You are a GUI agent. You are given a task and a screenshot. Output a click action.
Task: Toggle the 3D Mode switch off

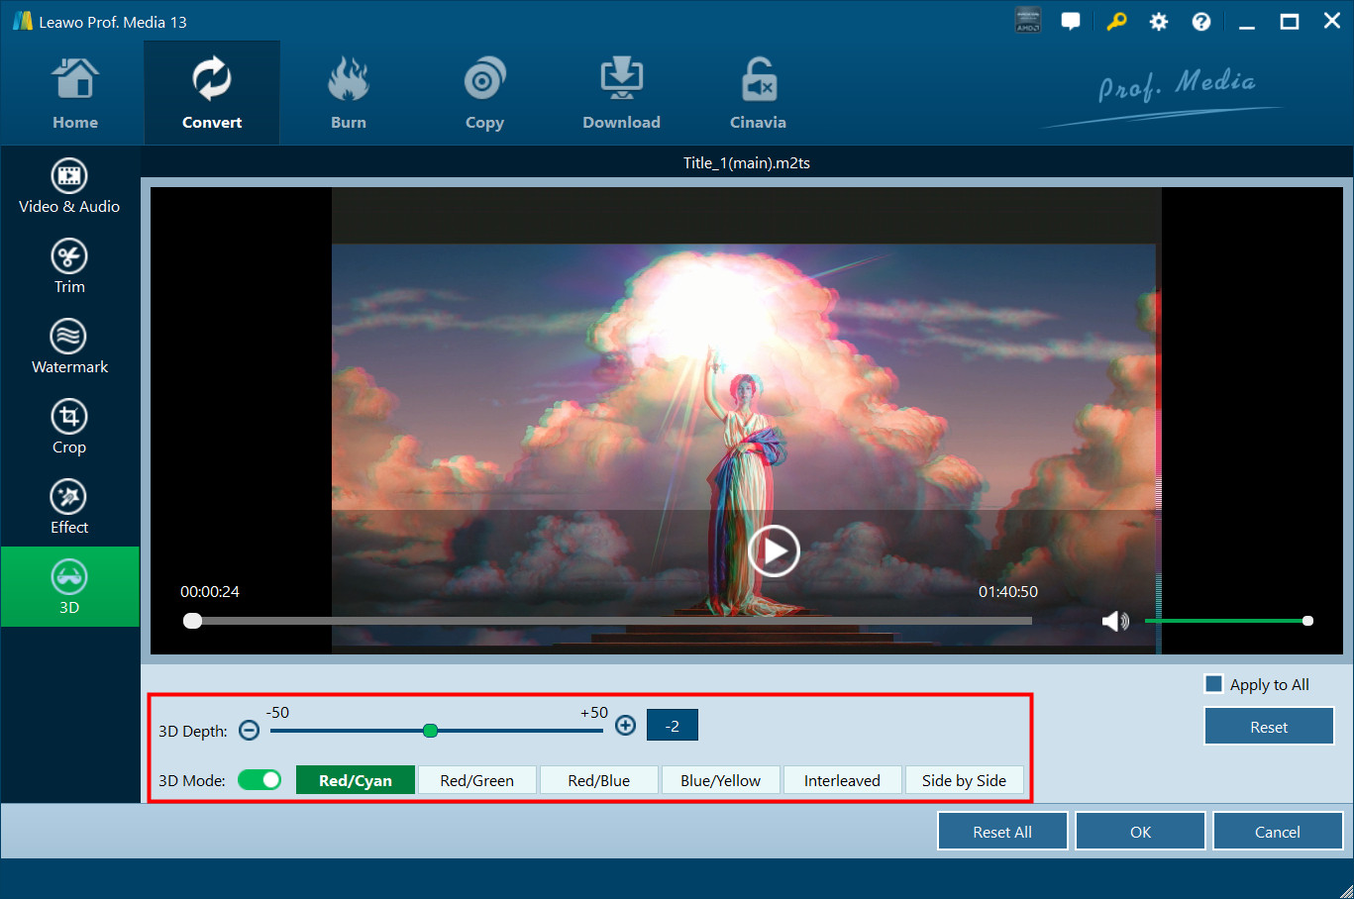(x=260, y=780)
